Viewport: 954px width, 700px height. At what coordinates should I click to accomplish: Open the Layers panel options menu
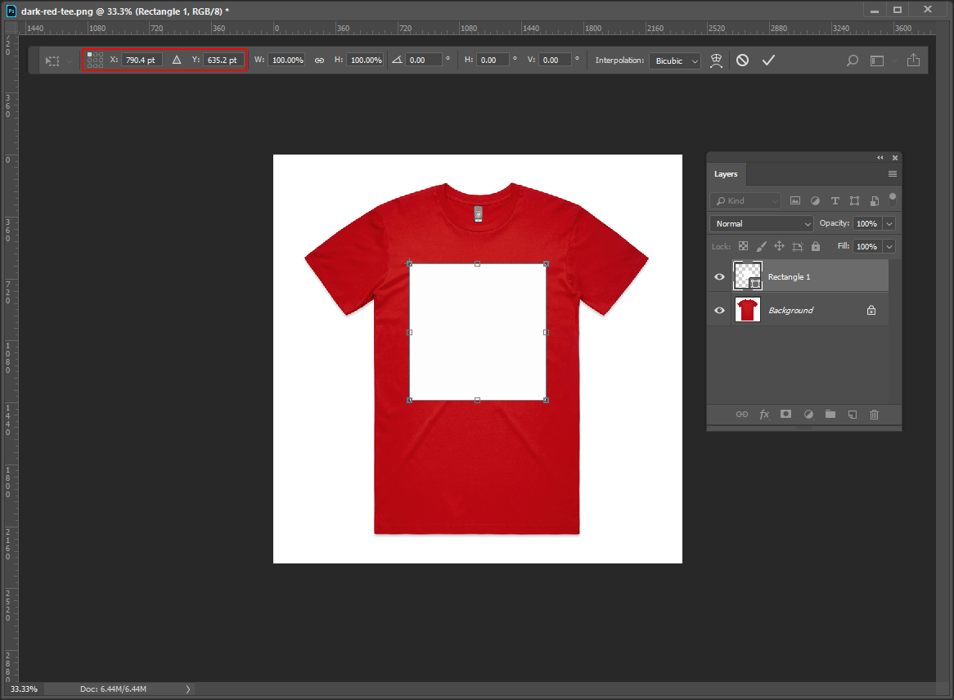(x=893, y=174)
